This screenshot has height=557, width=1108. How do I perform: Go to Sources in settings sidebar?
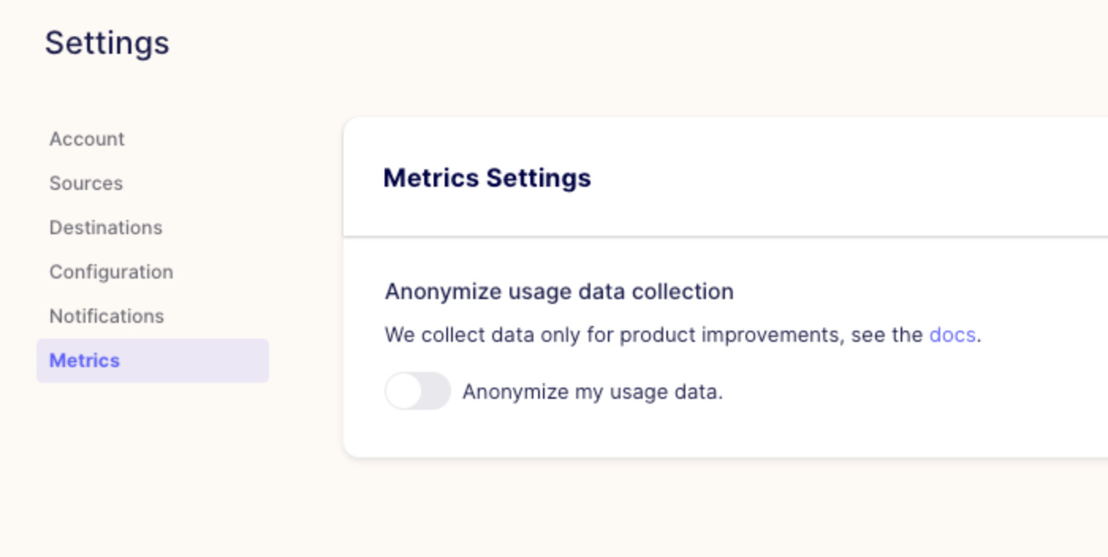tap(85, 184)
